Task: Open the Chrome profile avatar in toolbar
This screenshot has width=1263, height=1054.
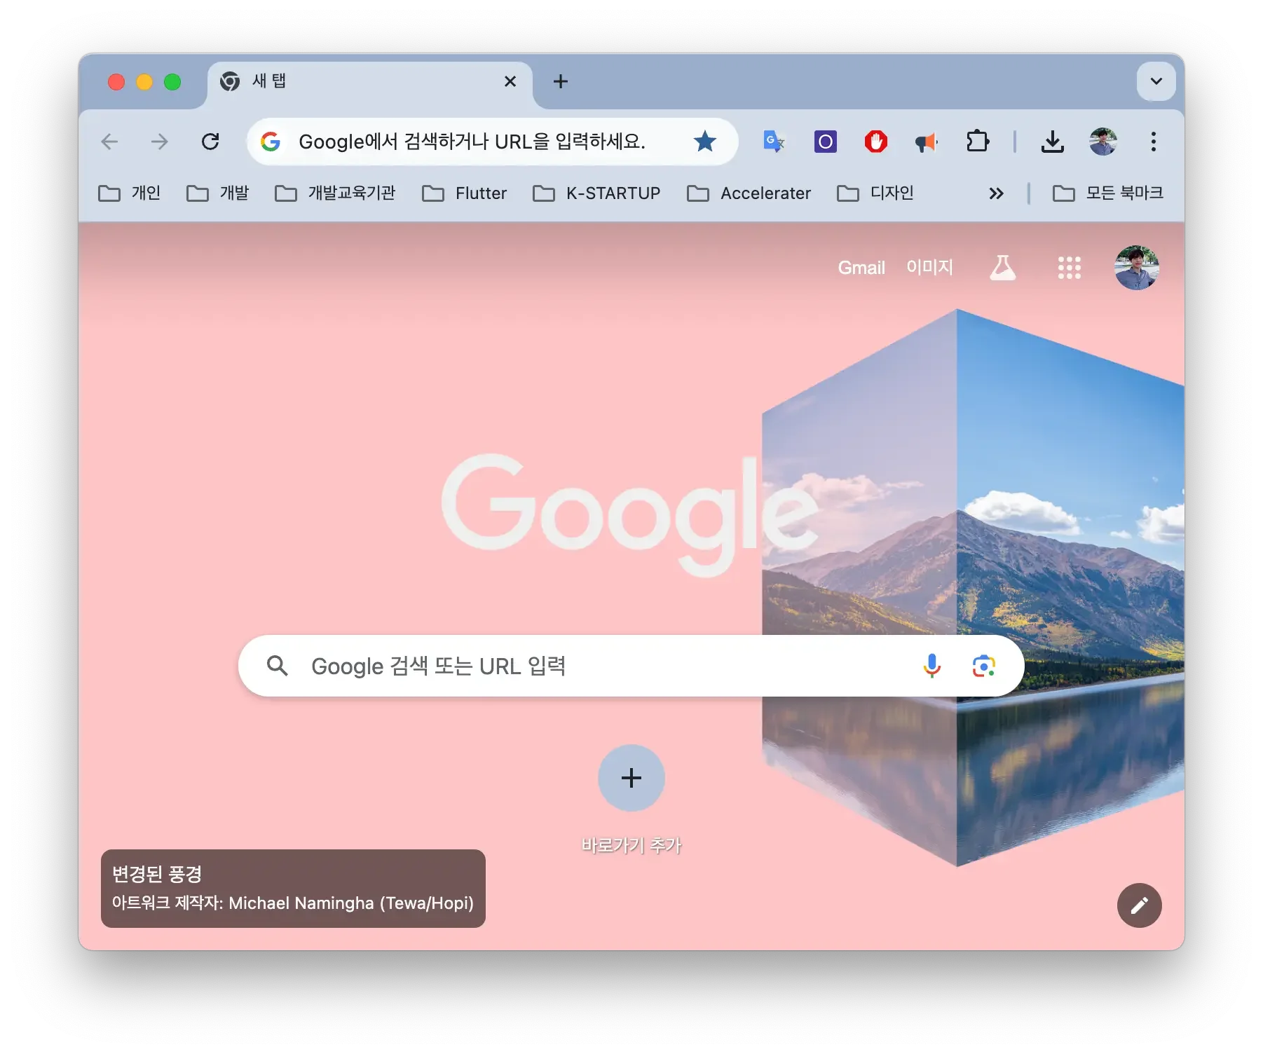Action: point(1102,142)
